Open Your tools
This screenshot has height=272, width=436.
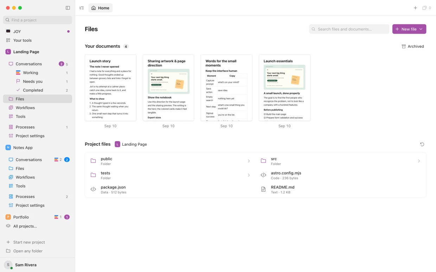38,40
